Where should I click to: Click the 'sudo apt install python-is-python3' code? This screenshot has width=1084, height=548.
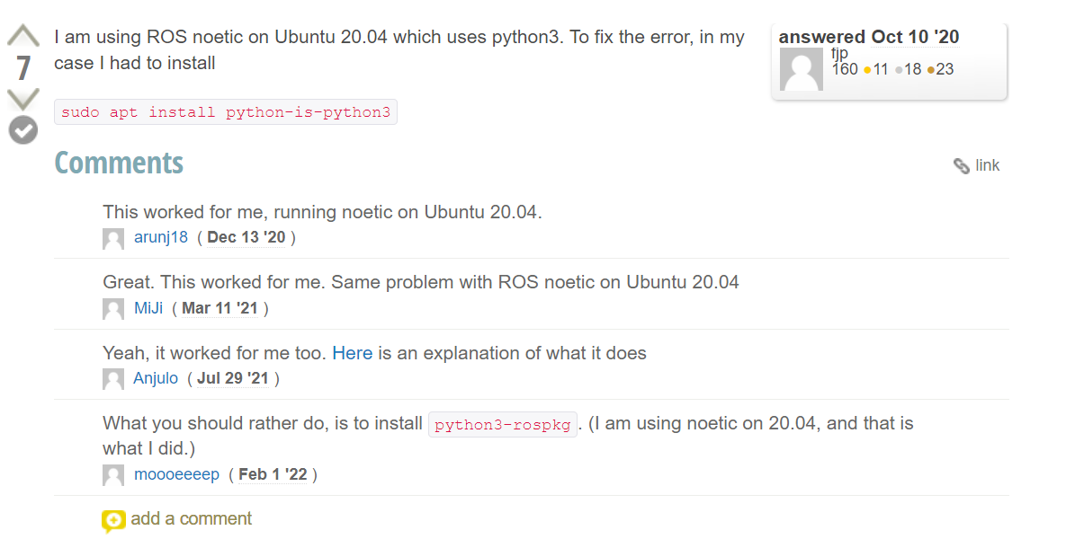pyautogui.click(x=226, y=112)
